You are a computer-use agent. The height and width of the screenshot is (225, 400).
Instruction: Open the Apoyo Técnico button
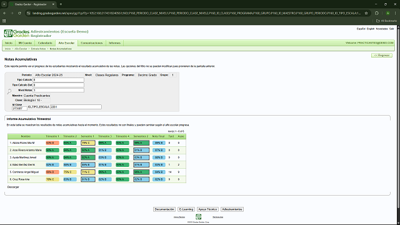point(207,209)
